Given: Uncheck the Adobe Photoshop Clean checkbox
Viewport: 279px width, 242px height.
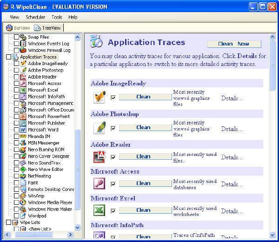Looking at the screenshot, I should click(x=113, y=128).
